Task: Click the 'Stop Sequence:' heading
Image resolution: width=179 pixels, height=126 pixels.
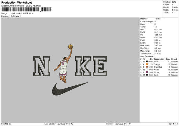Action: pyautogui.click(x=147, y=56)
